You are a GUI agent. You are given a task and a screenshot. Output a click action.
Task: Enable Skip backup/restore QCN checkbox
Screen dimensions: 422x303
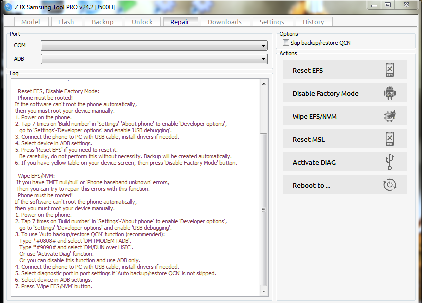[286, 43]
